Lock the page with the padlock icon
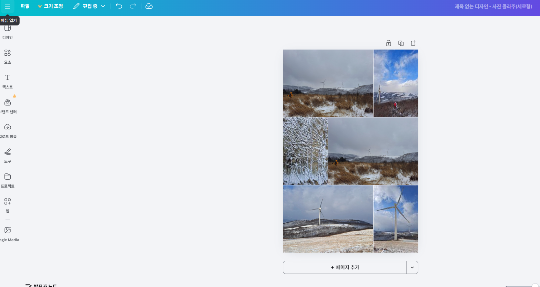 (389, 43)
